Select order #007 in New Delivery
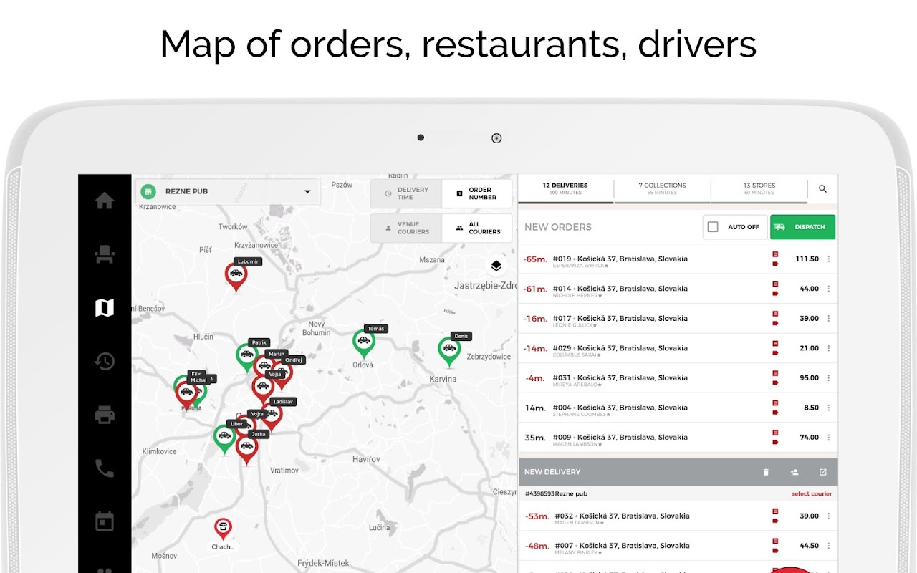 pos(678,546)
